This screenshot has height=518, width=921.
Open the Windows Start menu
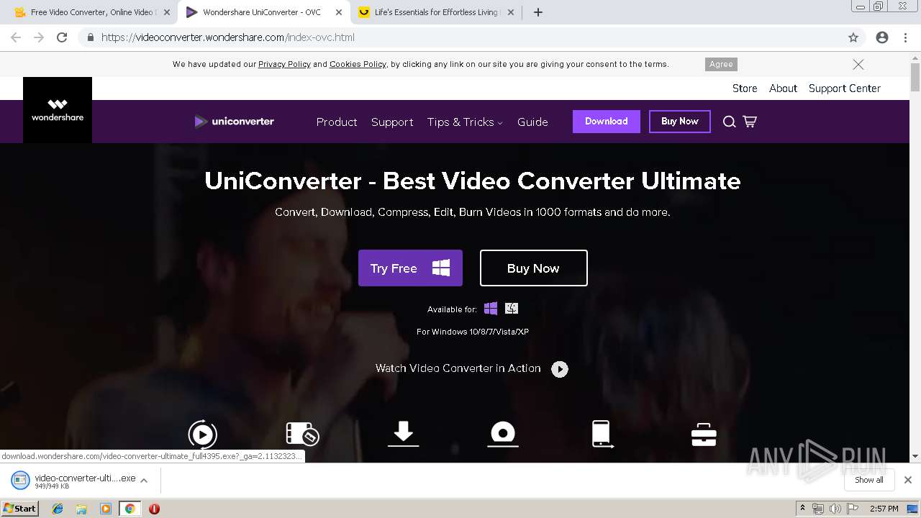(x=20, y=508)
